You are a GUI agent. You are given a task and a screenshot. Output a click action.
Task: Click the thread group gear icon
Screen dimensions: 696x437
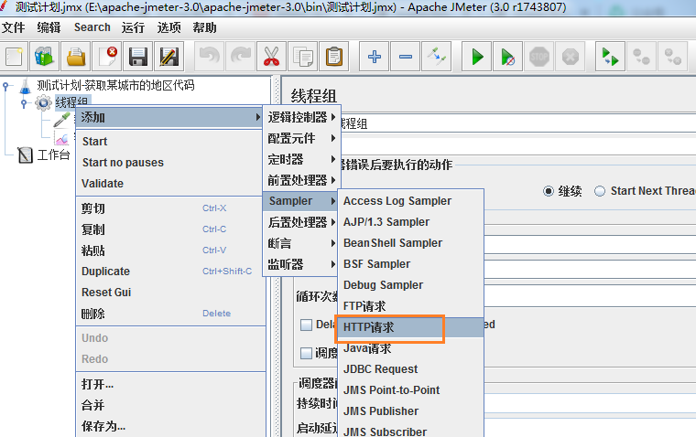pos(43,102)
